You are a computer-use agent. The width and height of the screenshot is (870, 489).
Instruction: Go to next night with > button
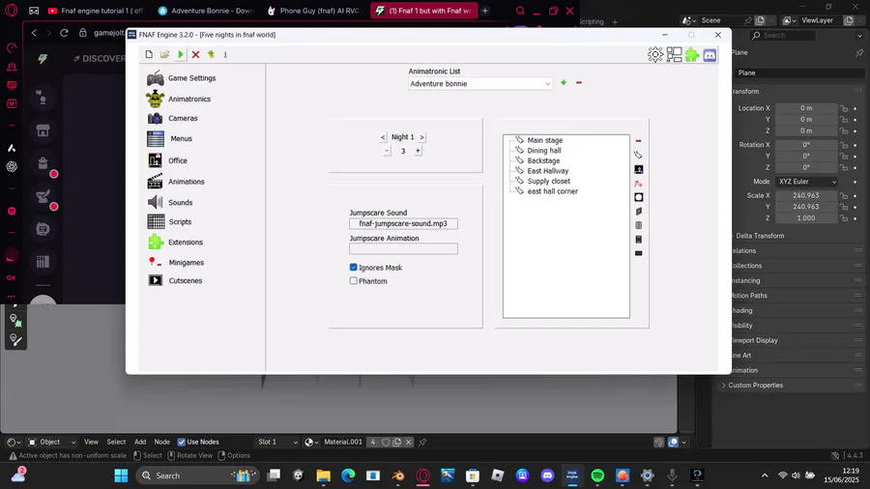click(x=421, y=137)
